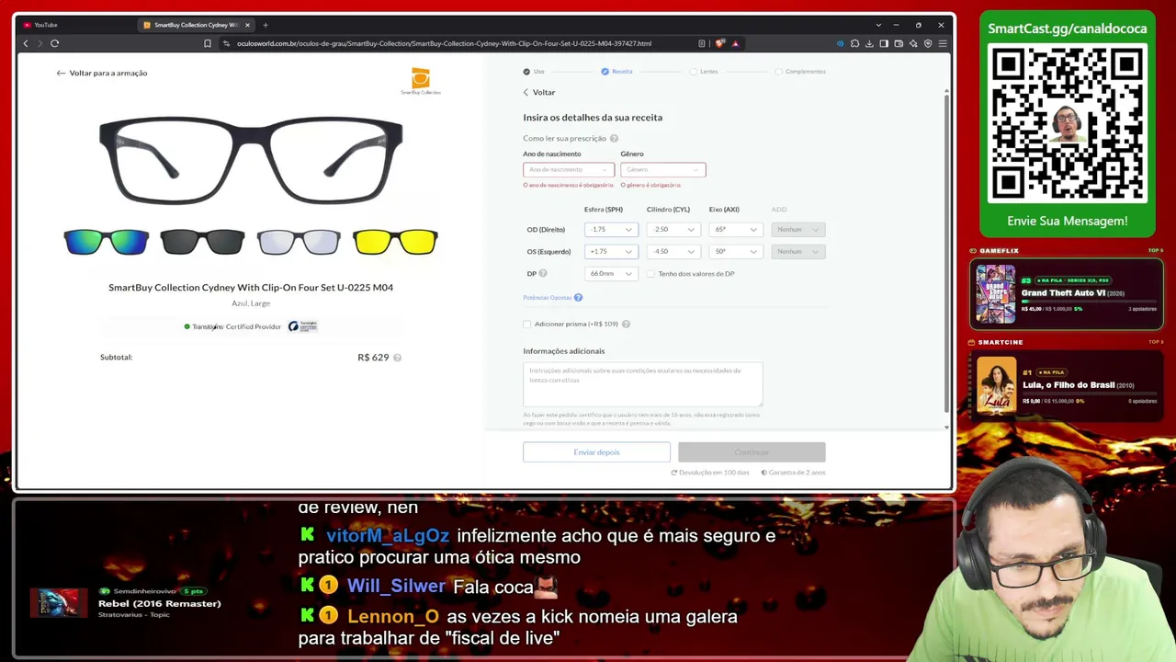Enable 'Tenho dois valores de DP' checkbox
Viewport: 1176px width, 662px height.
650,273
